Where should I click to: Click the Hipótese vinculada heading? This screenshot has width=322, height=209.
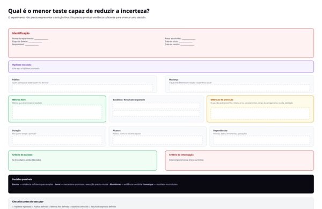22,64
